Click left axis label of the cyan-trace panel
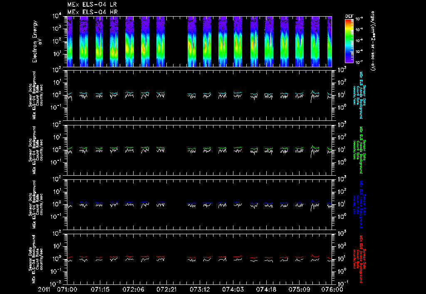Image resolution: width=426 pixels, height=294 pixels. point(35,95)
